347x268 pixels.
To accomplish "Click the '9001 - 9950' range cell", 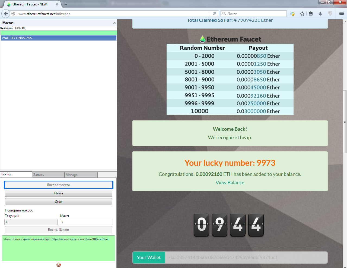I will 199,88.
